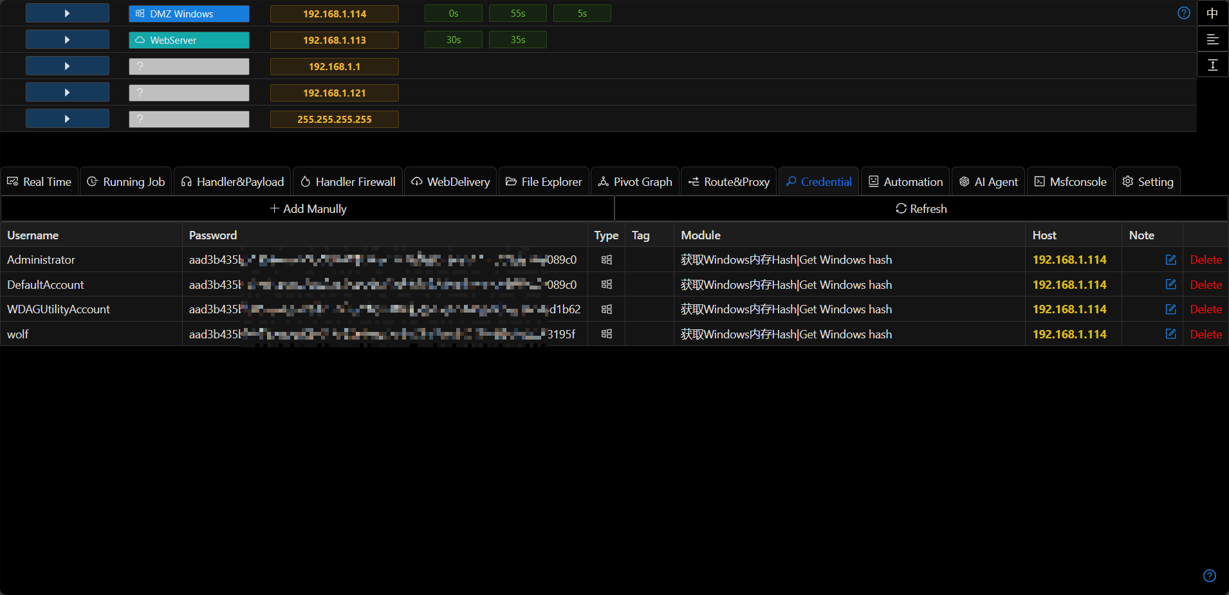Click the vertical resize height icon
Viewport: 1229px width, 595px height.
click(1212, 65)
